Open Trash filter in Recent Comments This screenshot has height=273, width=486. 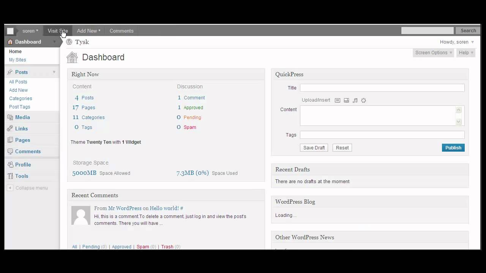(167, 247)
